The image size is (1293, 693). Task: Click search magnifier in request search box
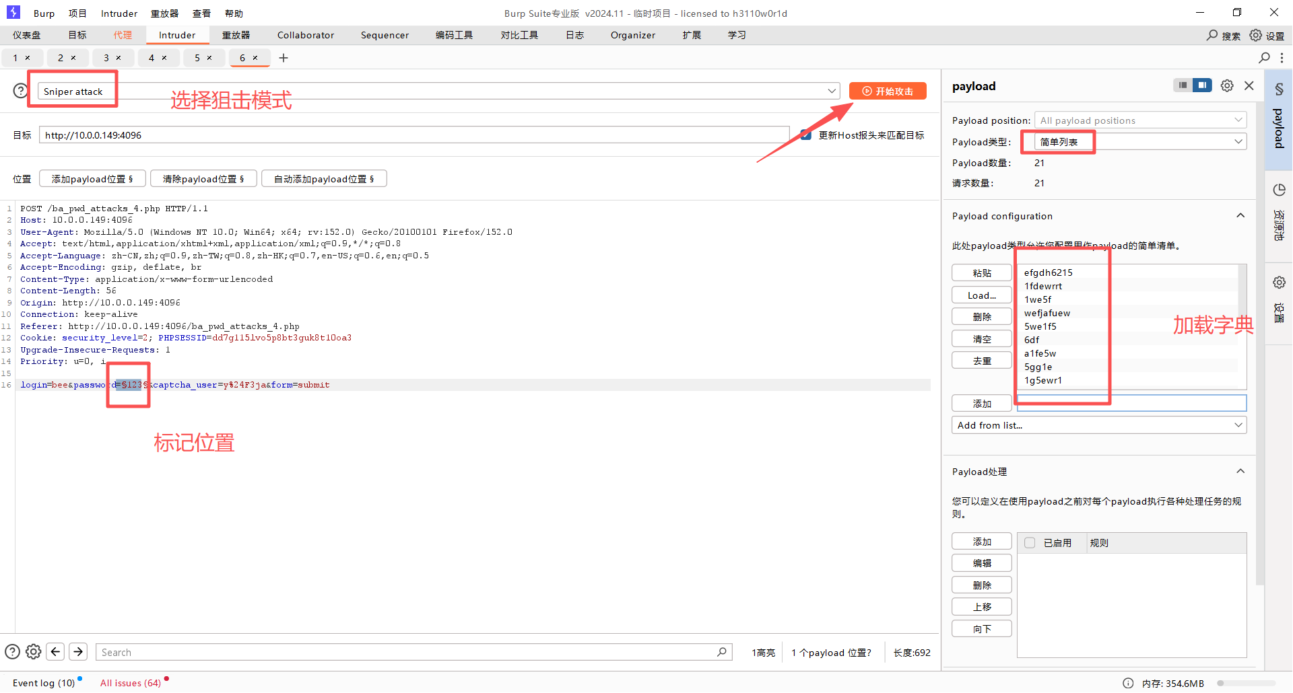pos(722,652)
